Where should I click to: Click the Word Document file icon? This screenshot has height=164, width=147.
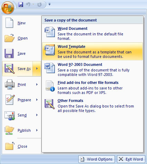point(50,32)
